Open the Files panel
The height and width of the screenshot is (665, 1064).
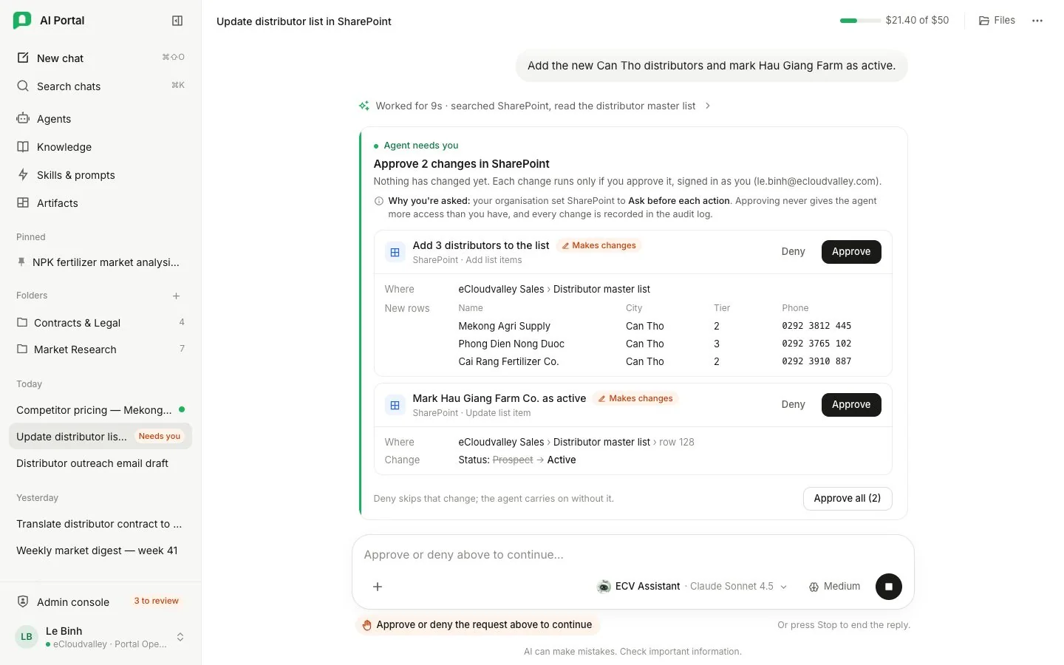997,20
